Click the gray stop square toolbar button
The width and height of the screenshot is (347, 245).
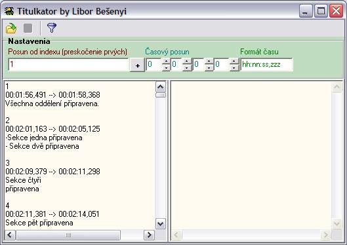pyautogui.click(x=28, y=28)
